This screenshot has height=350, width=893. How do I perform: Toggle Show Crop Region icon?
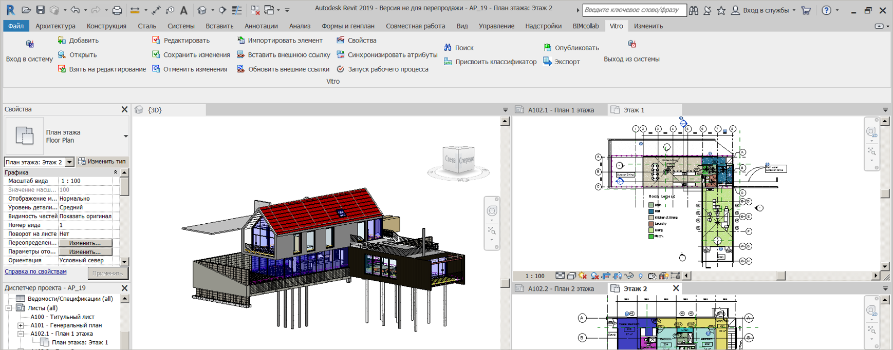[x=617, y=276]
